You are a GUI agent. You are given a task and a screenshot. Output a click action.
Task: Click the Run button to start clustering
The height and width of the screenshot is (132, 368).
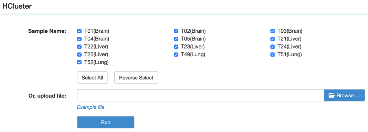coord(106,122)
